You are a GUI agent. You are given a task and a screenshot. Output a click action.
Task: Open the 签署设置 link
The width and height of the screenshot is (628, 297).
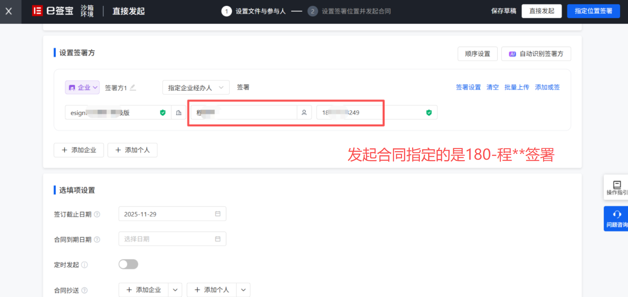(x=468, y=87)
